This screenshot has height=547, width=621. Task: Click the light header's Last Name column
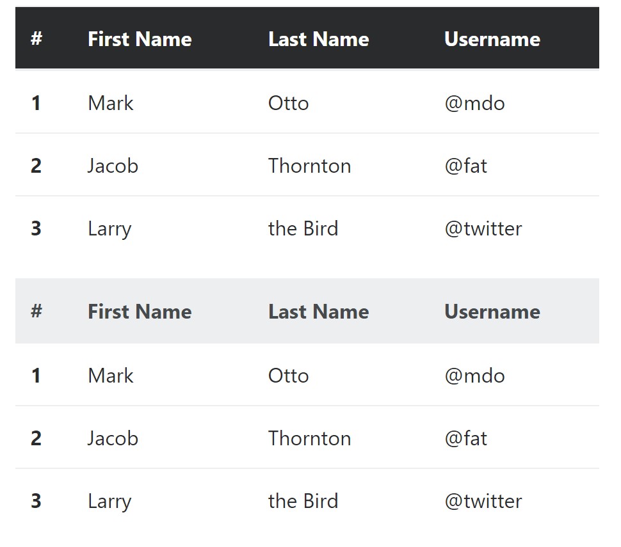[318, 312]
